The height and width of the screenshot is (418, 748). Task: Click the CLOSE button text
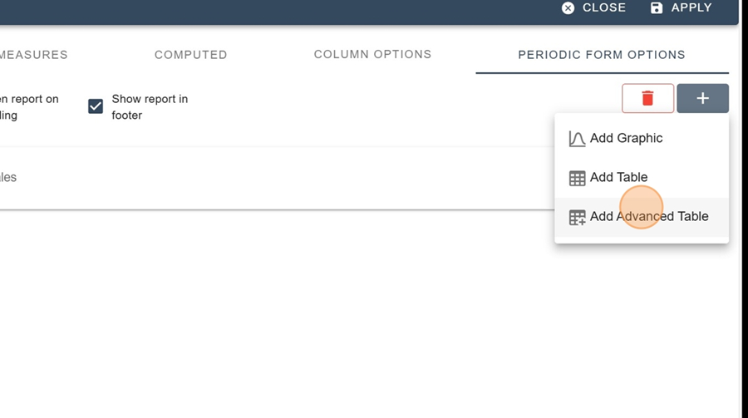point(604,7)
